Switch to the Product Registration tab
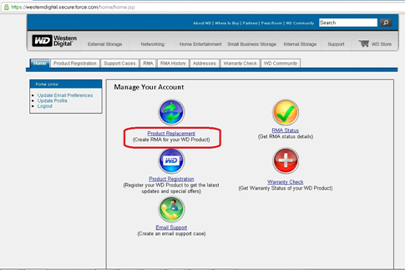 click(75, 64)
